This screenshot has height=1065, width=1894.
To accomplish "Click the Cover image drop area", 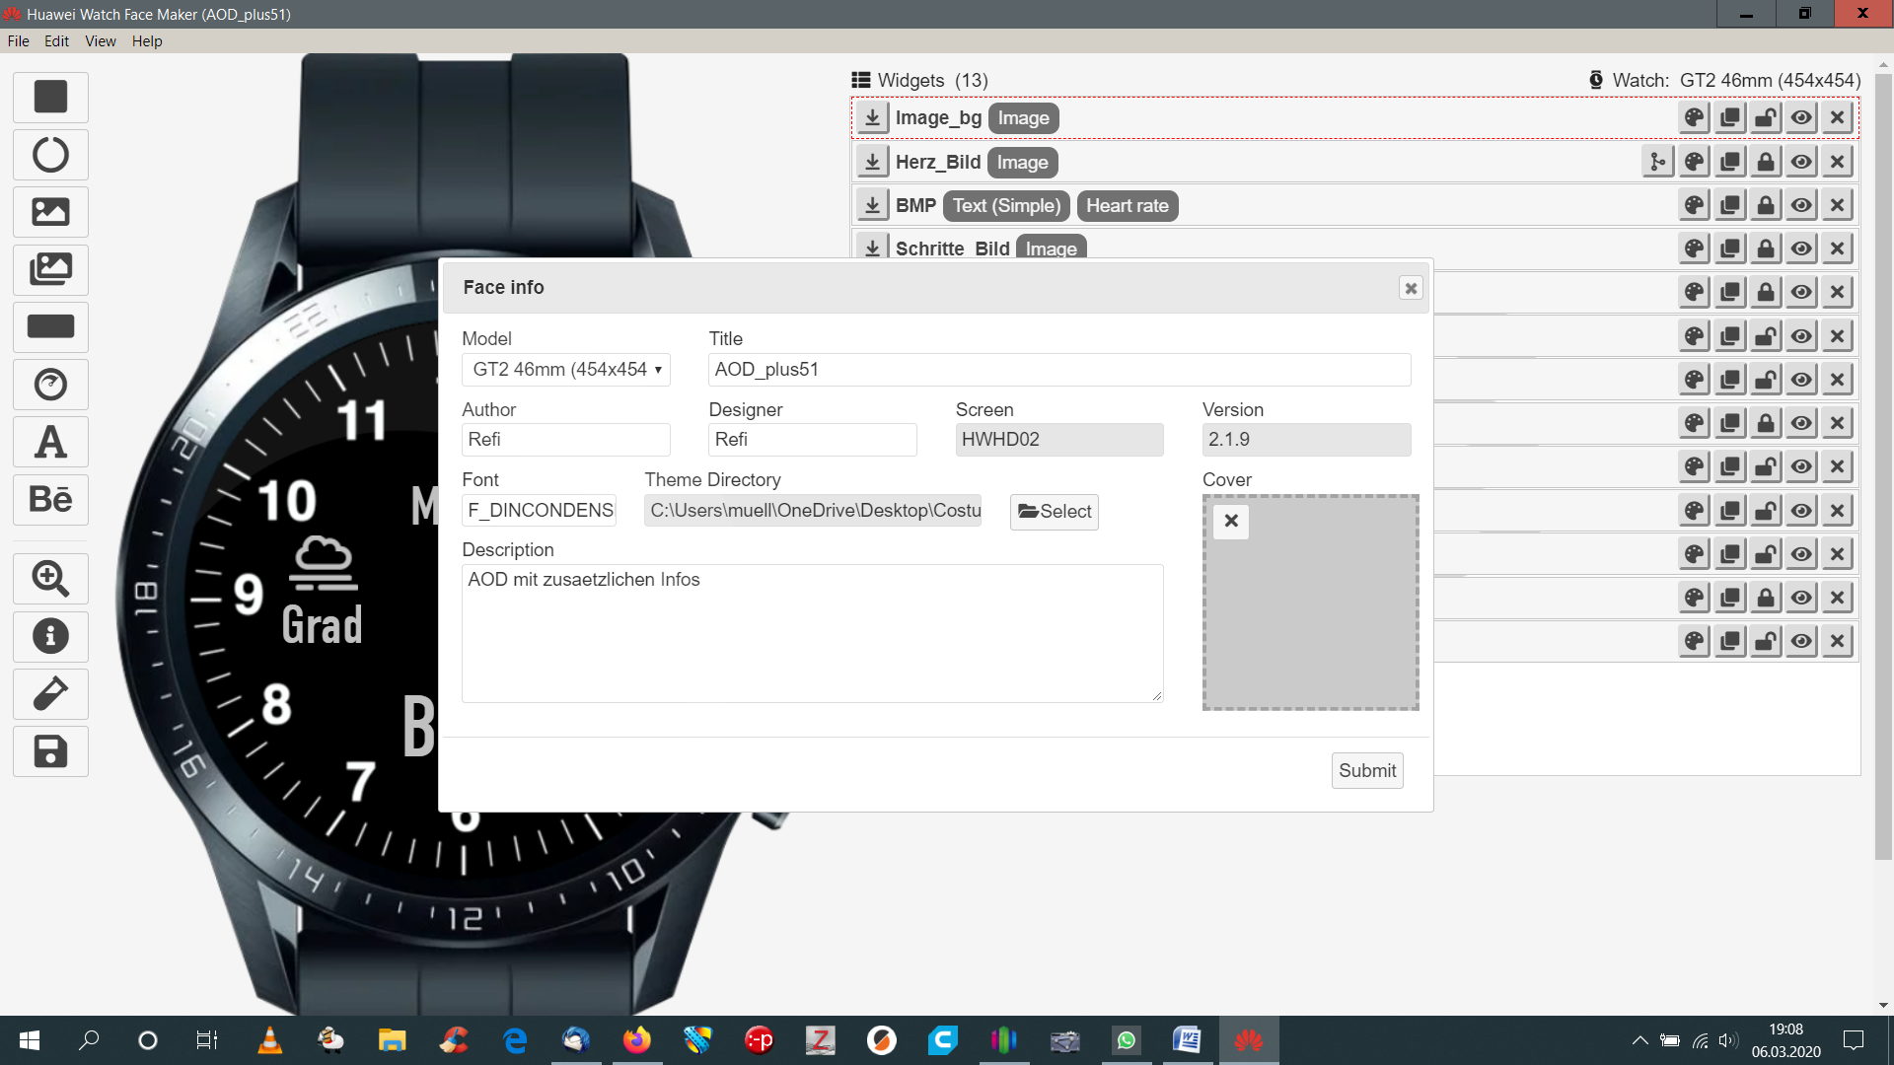I will point(1311,603).
